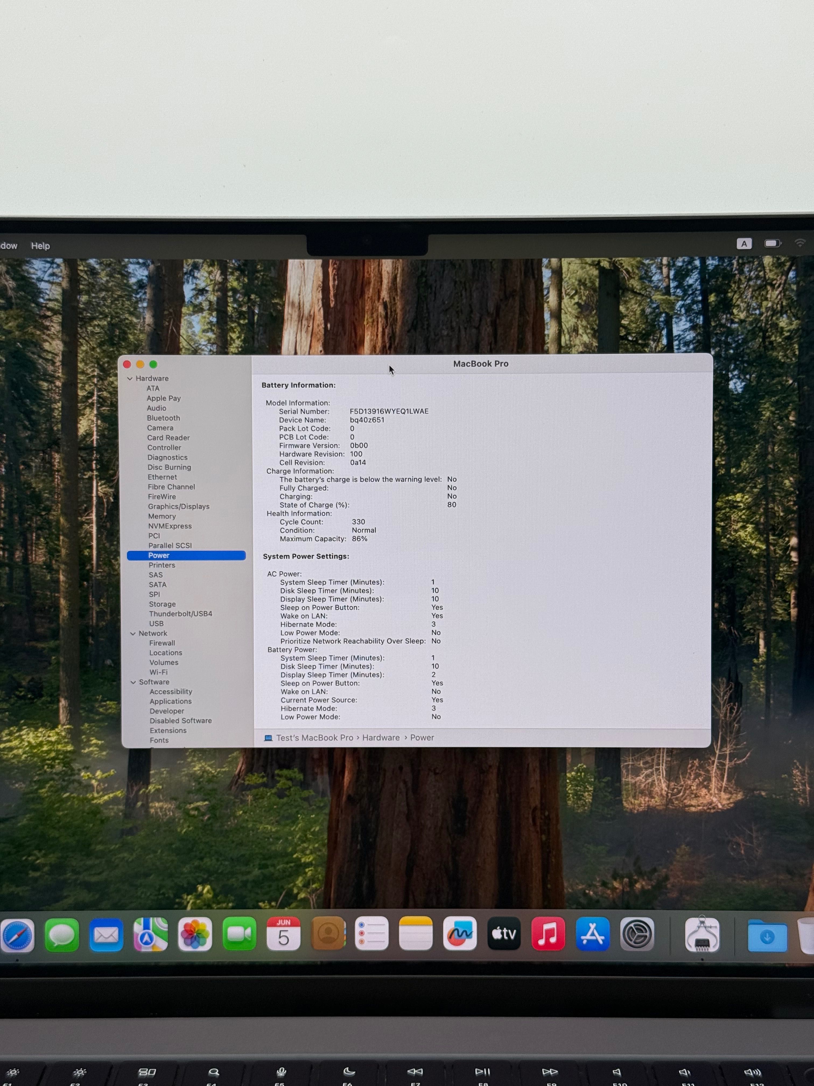Click battery status icon in menu bar
The image size is (814, 1086).
point(773,243)
